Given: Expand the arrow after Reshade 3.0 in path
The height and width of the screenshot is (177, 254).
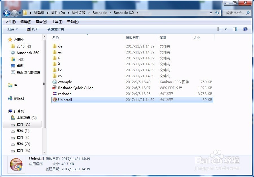Looking at the screenshot, I should [x=137, y=13].
